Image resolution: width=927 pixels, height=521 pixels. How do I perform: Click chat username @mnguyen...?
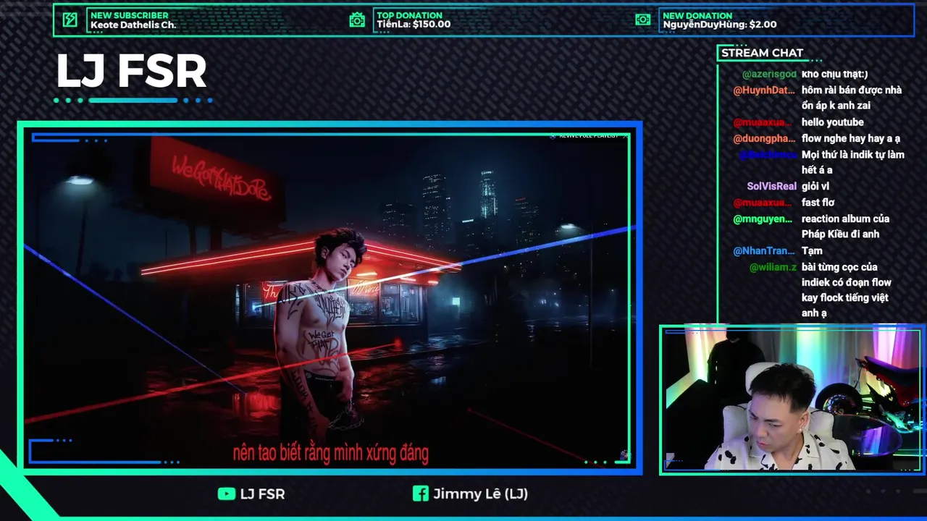point(763,219)
